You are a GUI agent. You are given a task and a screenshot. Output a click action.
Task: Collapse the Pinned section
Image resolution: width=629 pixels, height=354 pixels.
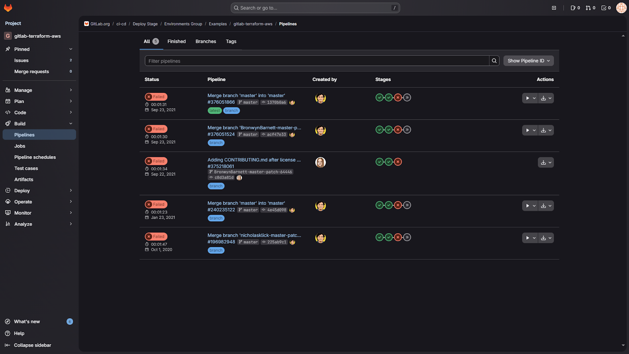[39, 49]
